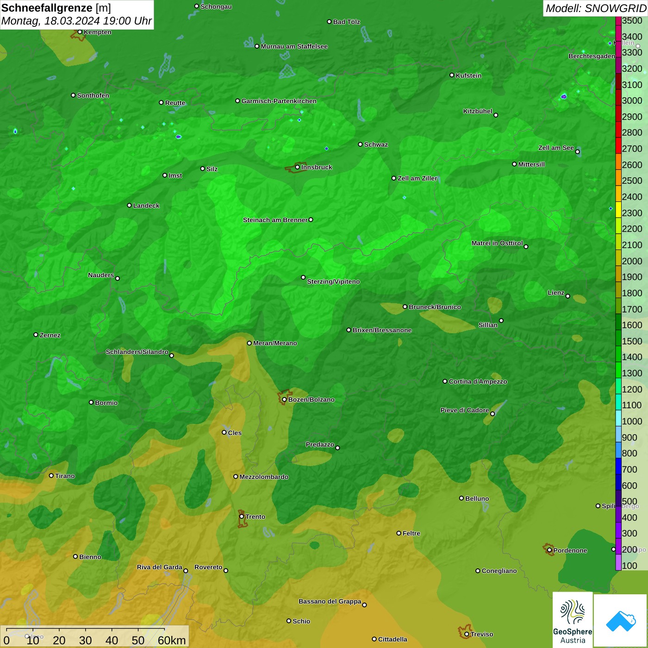Click the Bassano del Grappa label
The height and width of the screenshot is (648, 648).
click(x=330, y=601)
